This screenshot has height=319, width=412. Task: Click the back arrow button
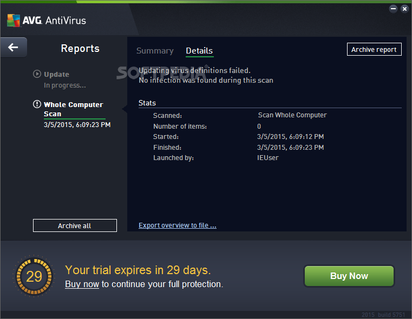click(14, 48)
